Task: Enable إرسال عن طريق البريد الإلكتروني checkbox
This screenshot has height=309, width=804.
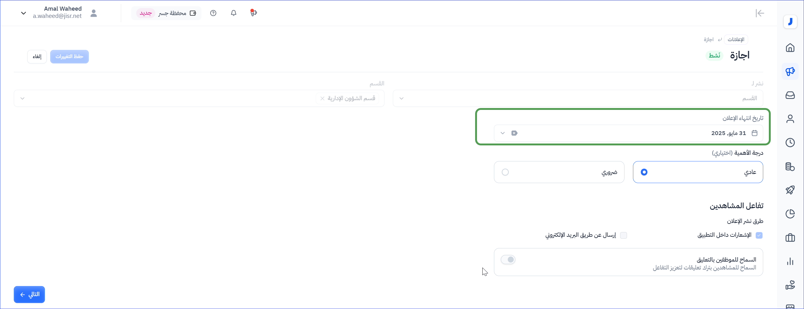Action: (624, 235)
